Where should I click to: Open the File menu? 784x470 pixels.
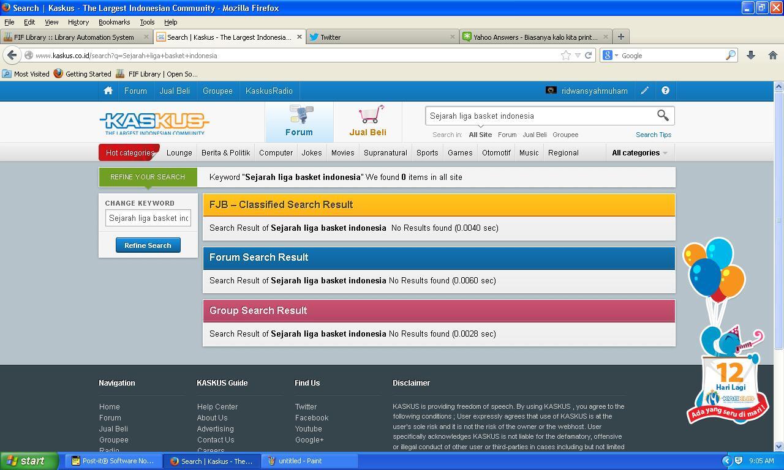tap(9, 22)
